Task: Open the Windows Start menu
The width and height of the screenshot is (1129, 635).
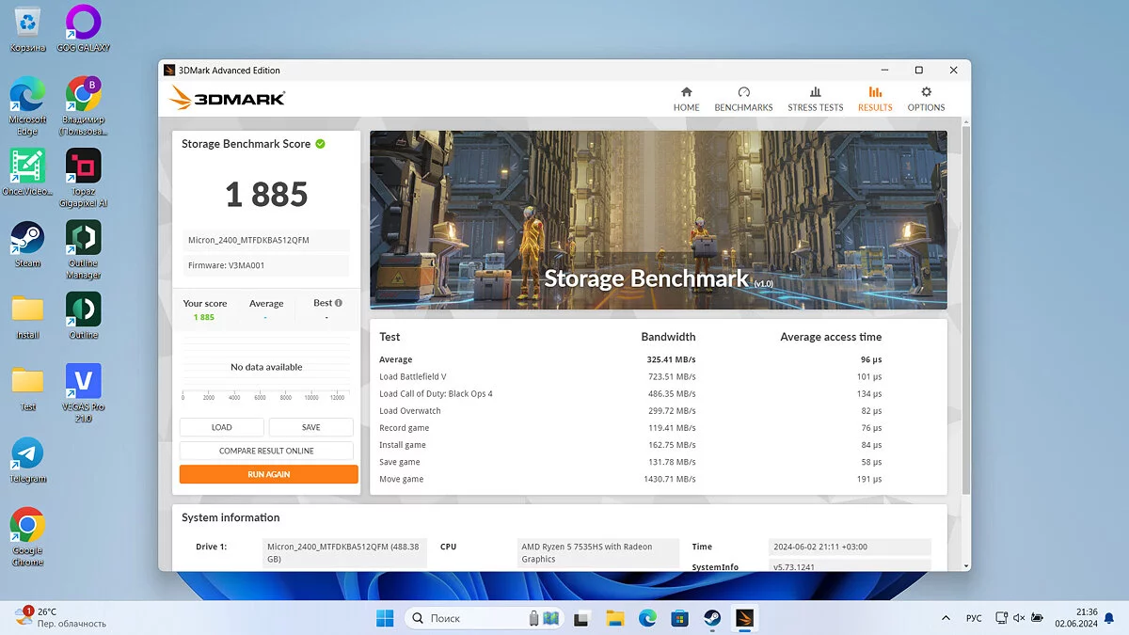Action: pyautogui.click(x=386, y=618)
